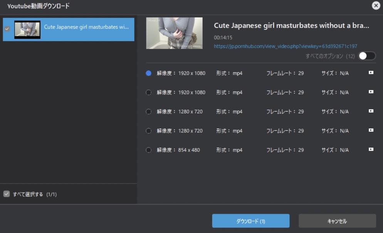The width and height of the screenshot is (383, 233).
Task: Close the Youtube動画ダウンロード dialog with the X
Action: pyautogui.click(x=376, y=5)
